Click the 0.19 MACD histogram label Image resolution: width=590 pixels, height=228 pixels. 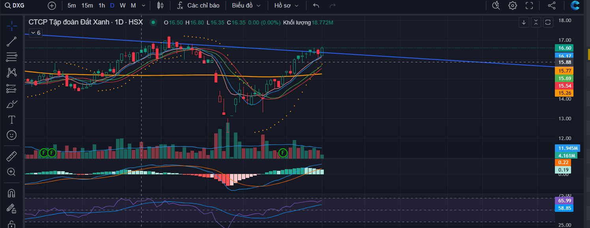(x=564, y=170)
